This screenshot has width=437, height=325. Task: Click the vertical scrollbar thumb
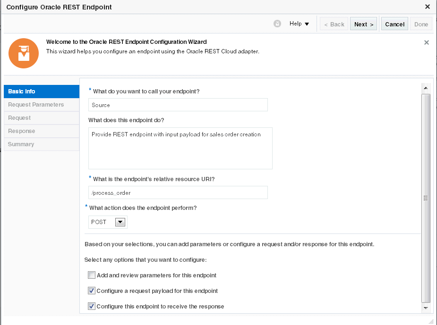[426, 198]
